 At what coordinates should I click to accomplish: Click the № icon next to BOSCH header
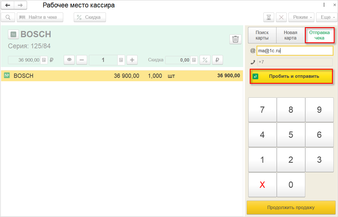[x=13, y=34]
